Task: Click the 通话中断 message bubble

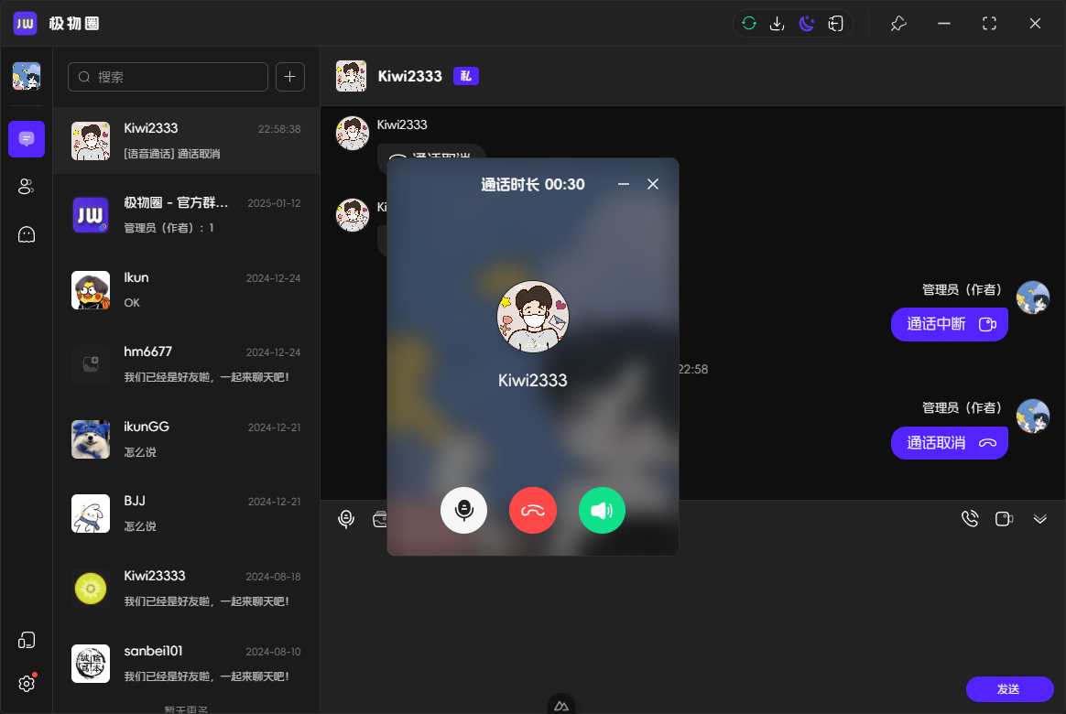Action: coord(949,324)
